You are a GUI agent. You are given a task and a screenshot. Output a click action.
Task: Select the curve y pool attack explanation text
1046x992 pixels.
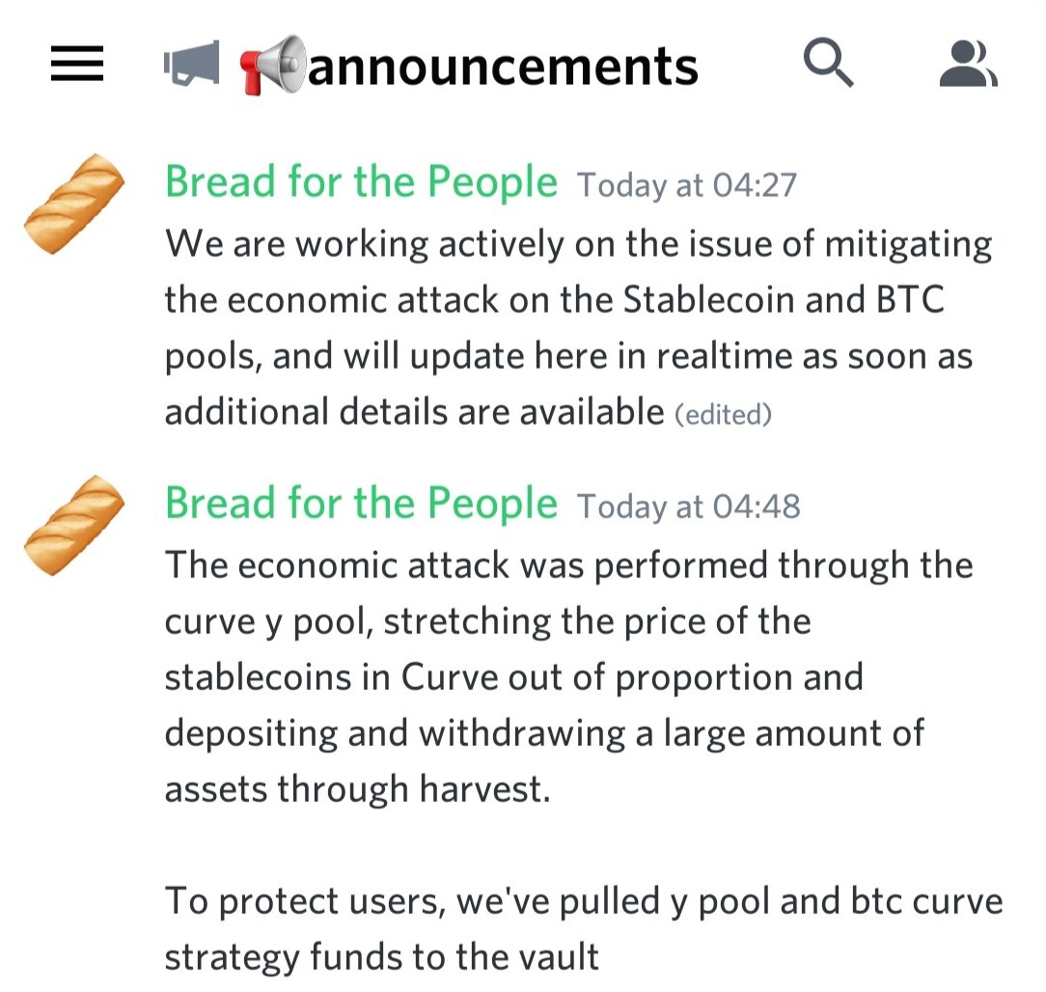click(x=569, y=677)
